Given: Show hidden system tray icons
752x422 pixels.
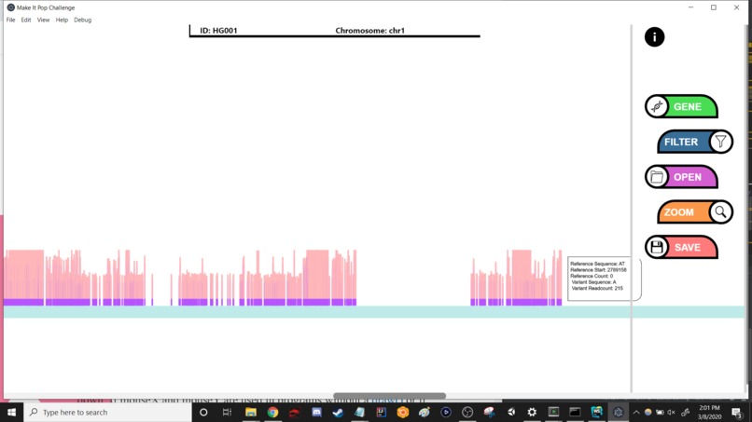Looking at the screenshot, I should tap(636, 412).
